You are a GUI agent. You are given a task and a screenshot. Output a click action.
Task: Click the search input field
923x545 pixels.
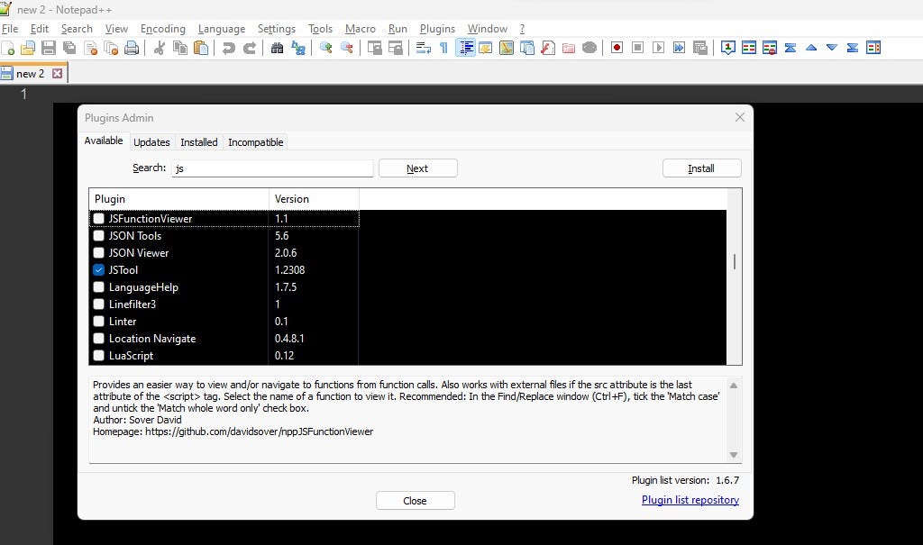pos(270,168)
